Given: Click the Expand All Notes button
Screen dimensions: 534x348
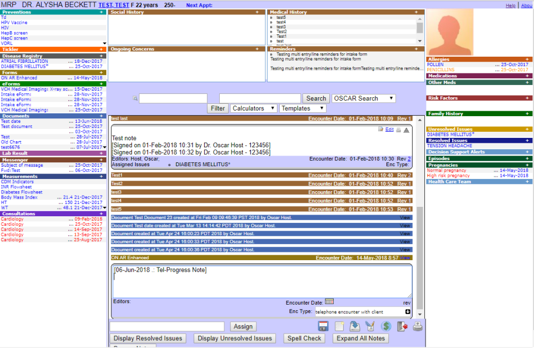Looking at the screenshot, I should coord(360,338).
